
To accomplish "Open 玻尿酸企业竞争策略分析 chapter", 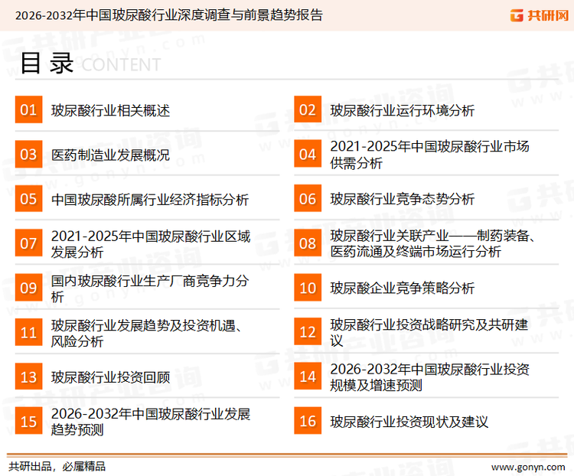I will (x=402, y=288).
